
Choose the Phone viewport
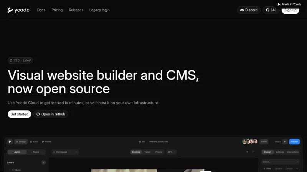click(158, 152)
